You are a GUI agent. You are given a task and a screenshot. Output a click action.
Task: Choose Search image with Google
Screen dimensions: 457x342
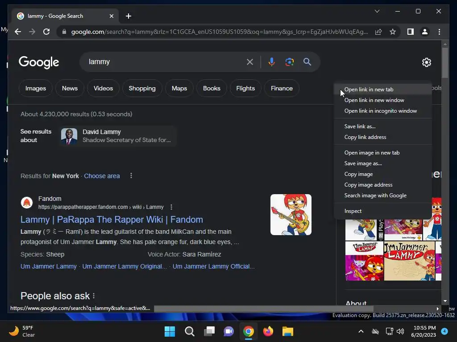(x=382, y=196)
